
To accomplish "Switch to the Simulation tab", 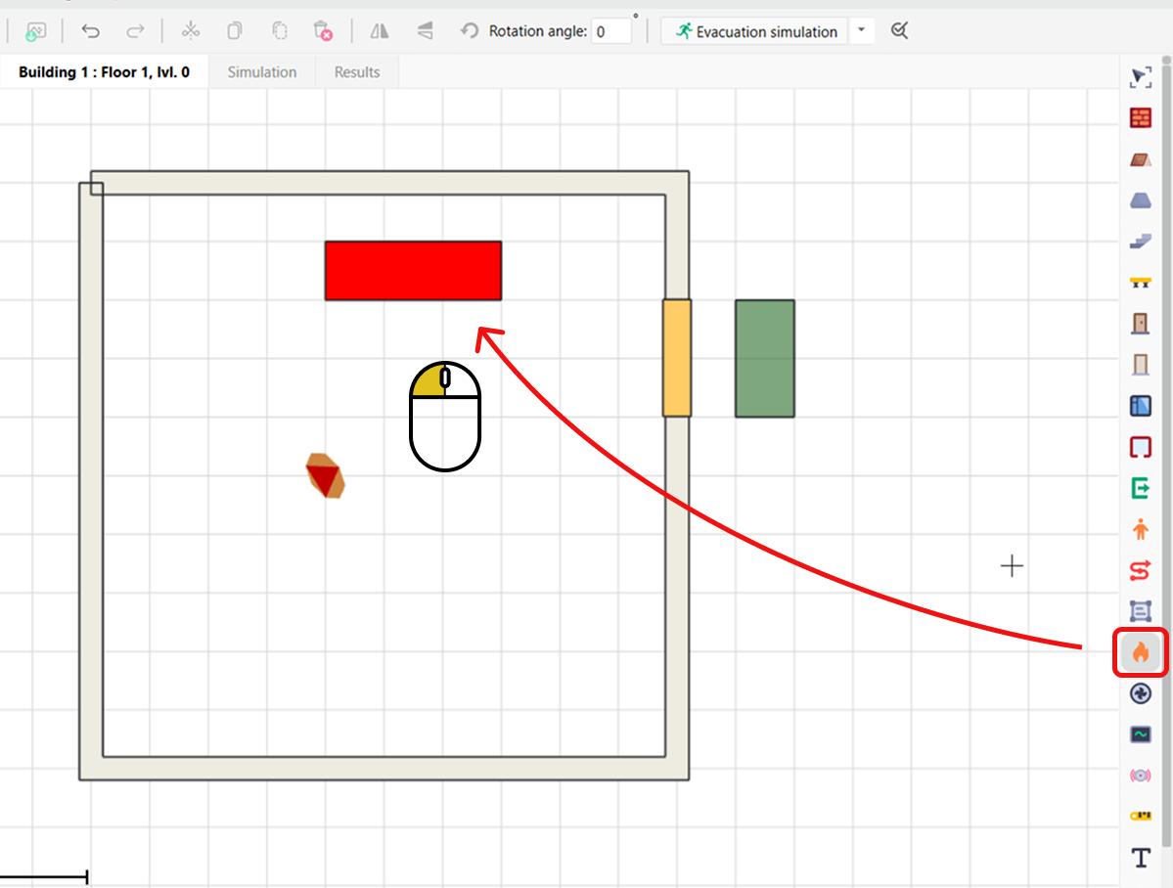I will pos(262,72).
